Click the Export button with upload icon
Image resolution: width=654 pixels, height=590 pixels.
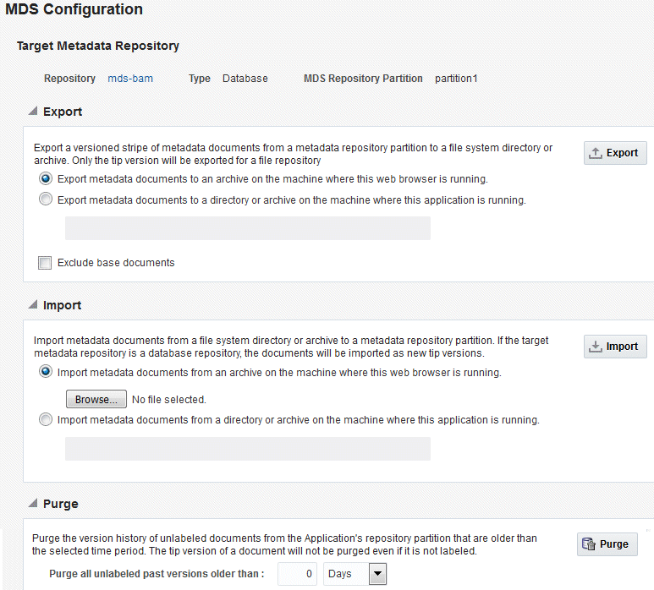tap(615, 153)
